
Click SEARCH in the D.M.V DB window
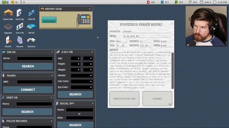75,94
